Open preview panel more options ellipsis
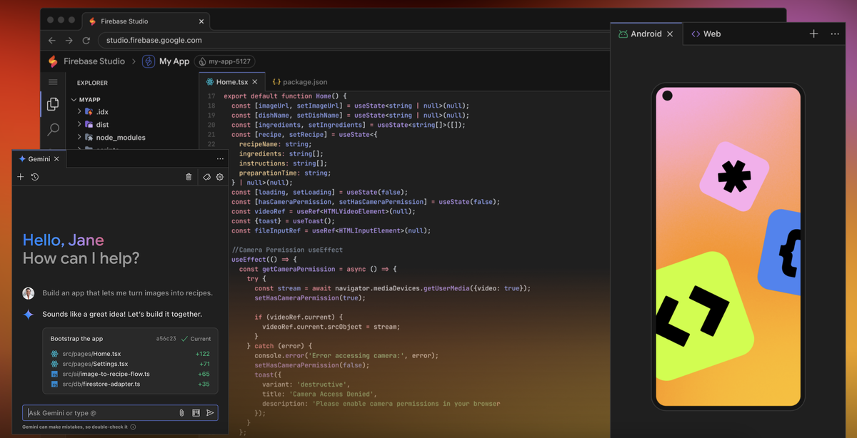 (x=835, y=34)
